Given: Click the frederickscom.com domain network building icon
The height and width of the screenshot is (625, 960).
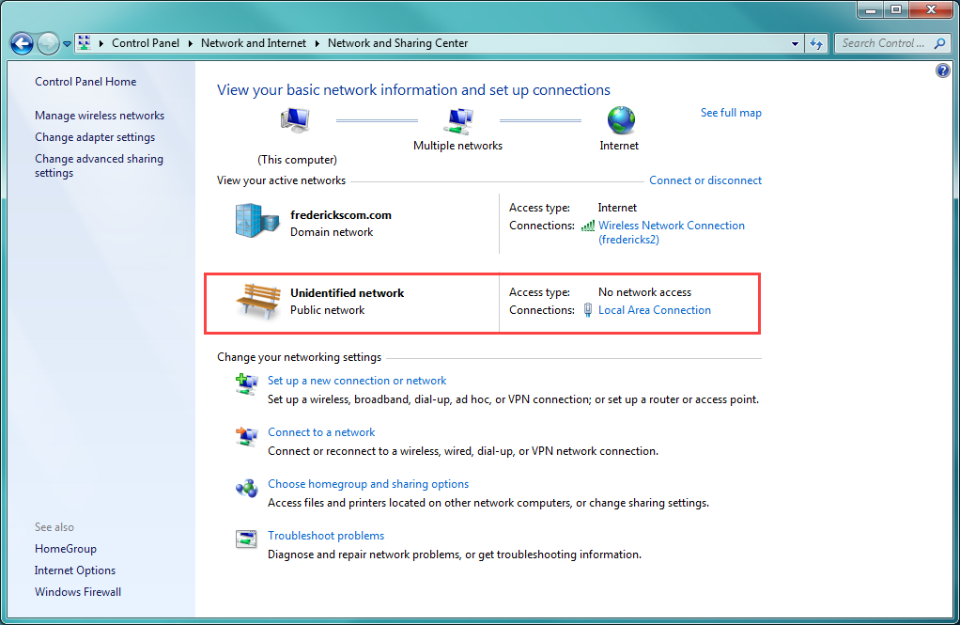Looking at the screenshot, I should click(x=257, y=221).
